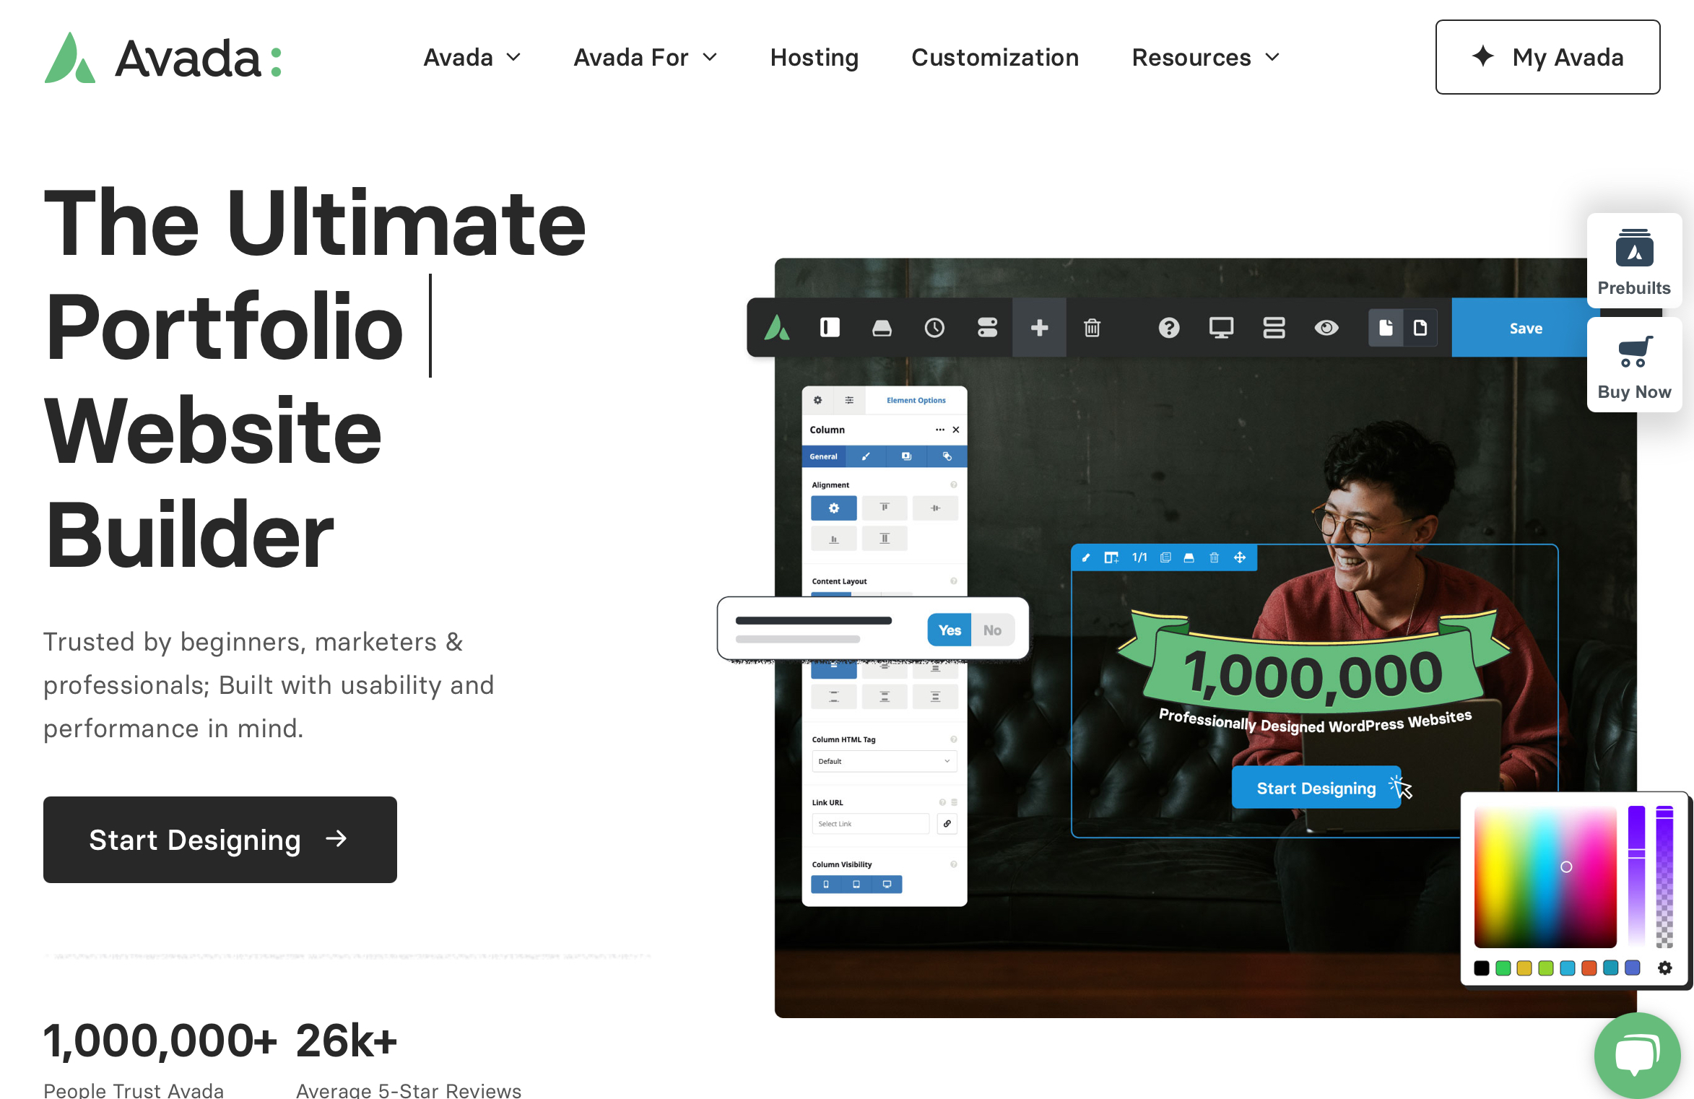Click the desktop monitor icon in builder toolbar

(x=1221, y=328)
